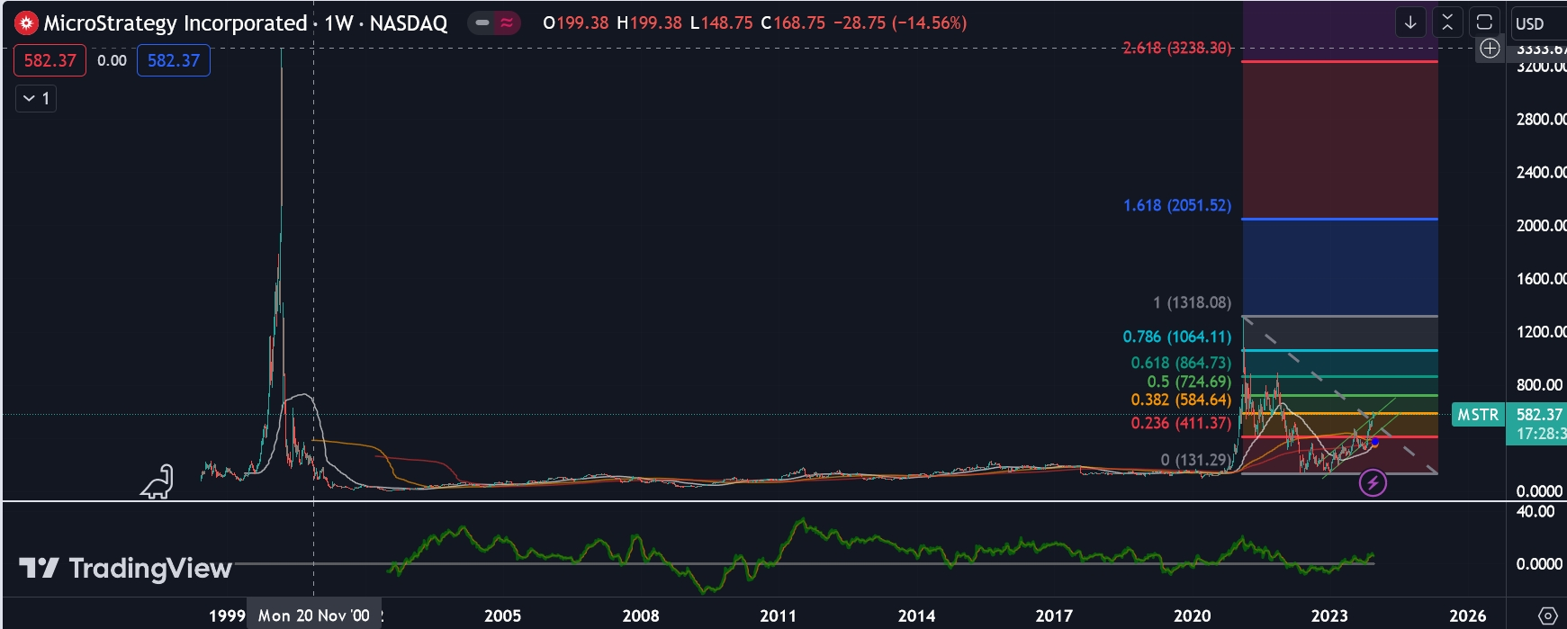Click the 2020 year label on time axis
This screenshot has width=1567, height=629.
pyautogui.click(x=1192, y=616)
